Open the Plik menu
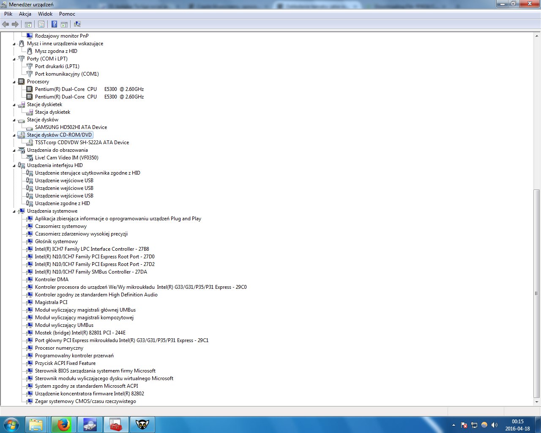This screenshot has height=433, width=541. tap(8, 14)
